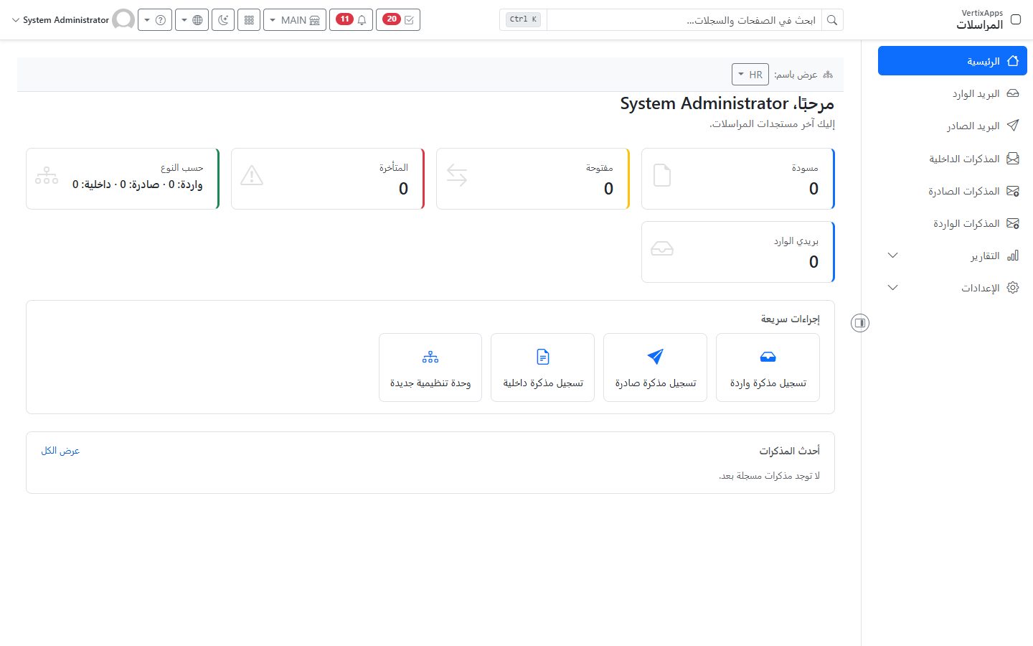1033x646 pixels.
Task: Open the language globe dropdown
Action: pos(192,20)
